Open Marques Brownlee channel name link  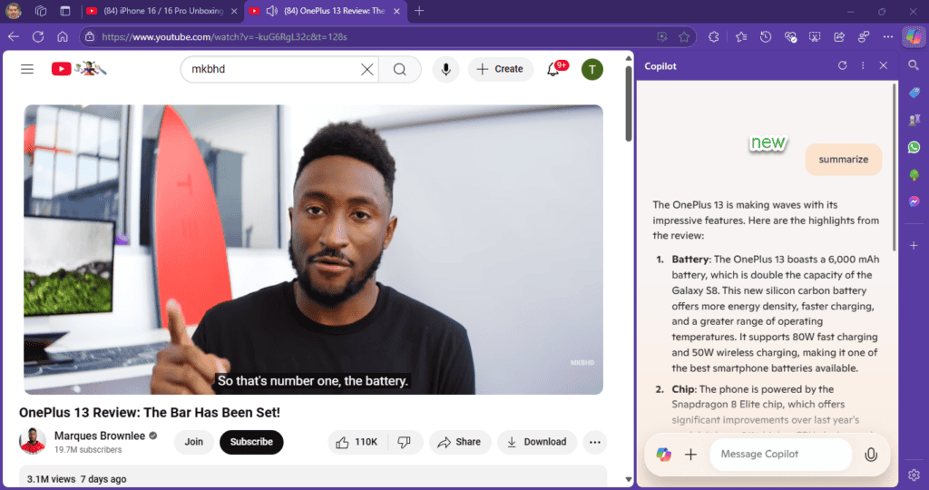click(x=100, y=436)
